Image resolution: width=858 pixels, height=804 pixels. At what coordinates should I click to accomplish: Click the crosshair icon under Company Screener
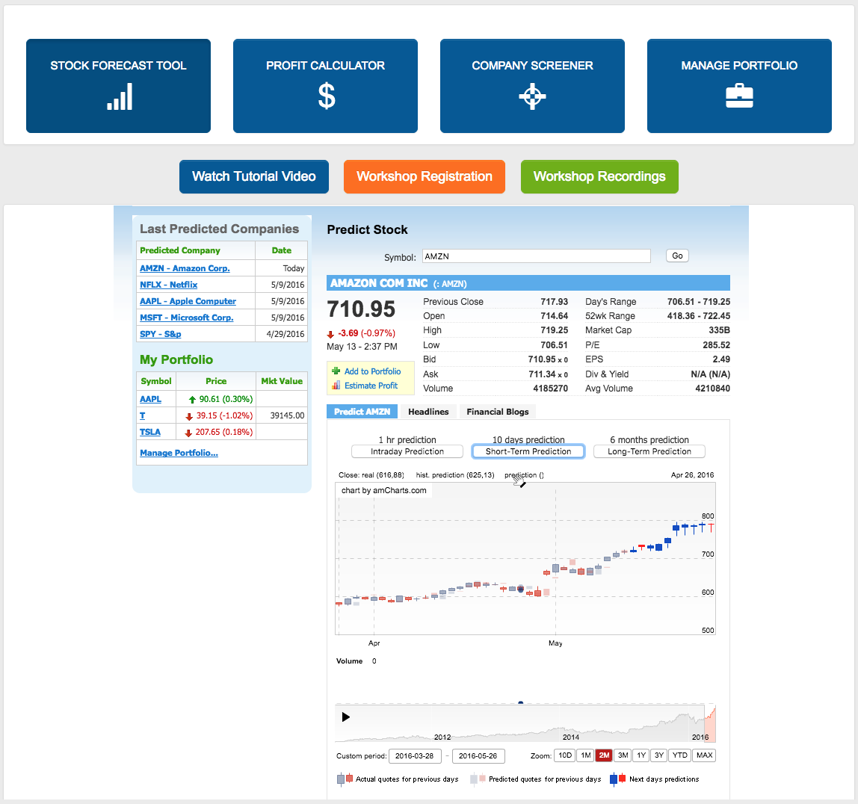(532, 97)
